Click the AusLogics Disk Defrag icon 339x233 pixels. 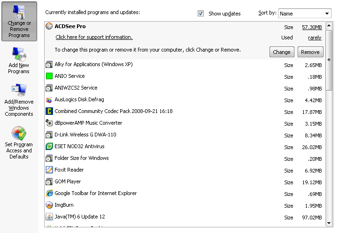[49, 99]
